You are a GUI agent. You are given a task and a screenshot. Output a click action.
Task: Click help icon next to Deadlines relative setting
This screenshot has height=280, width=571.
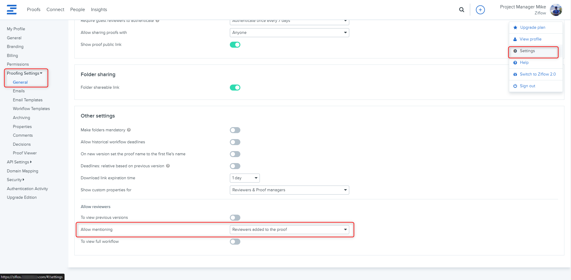pos(168,166)
